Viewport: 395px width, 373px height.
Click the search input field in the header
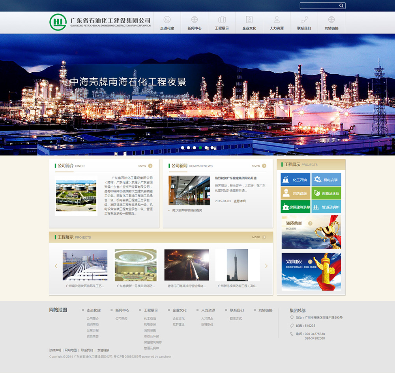(x=319, y=6)
